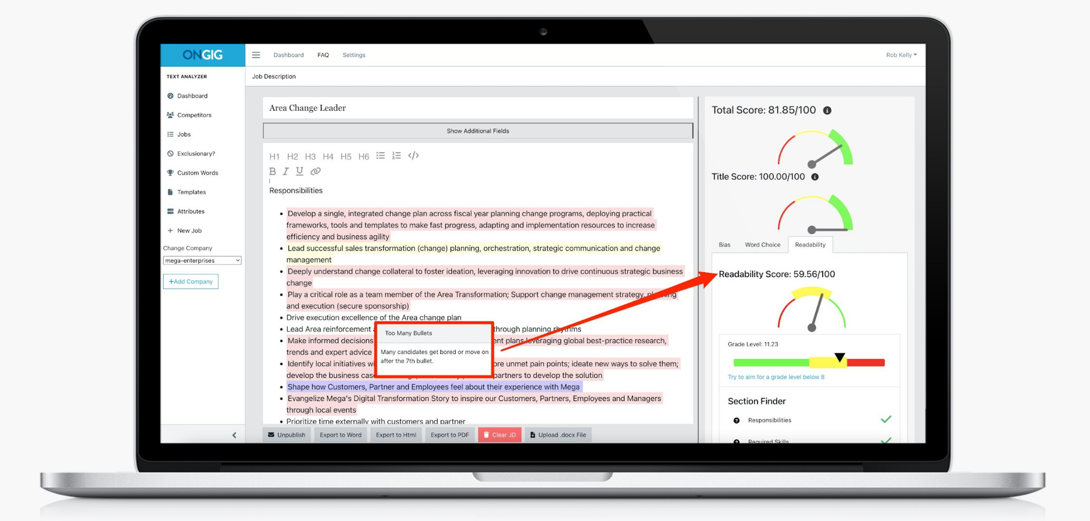Screen dimensions: 1090x521
Task: Open the Dashboard menu item
Action: (192, 95)
